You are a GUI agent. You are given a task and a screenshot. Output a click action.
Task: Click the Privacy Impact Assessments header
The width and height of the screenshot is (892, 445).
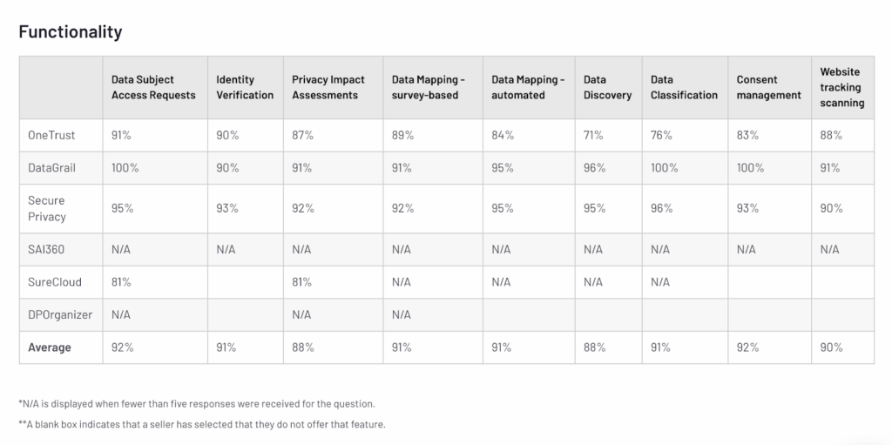pos(325,87)
